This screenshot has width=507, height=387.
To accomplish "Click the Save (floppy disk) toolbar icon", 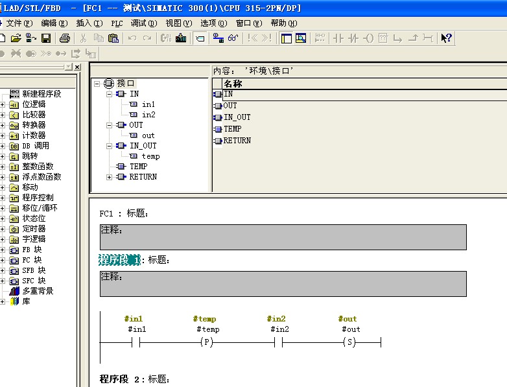I will [45, 38].
